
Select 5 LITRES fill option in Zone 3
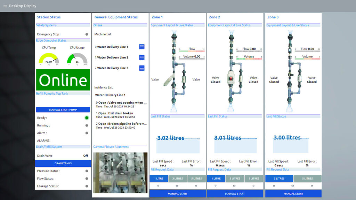coord(307,179)
